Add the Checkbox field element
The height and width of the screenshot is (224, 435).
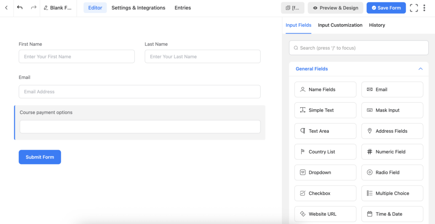point(325,193)
